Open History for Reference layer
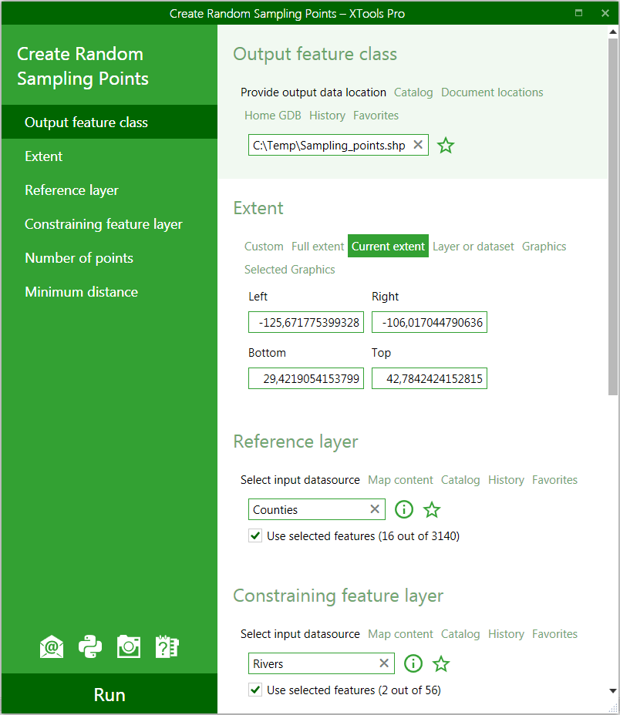Viewport: 620px width, 715px height. tap(506, 480)
